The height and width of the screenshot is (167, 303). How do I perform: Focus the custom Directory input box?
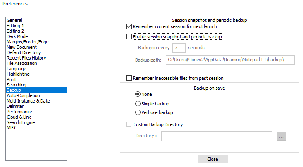click(216, 136)
